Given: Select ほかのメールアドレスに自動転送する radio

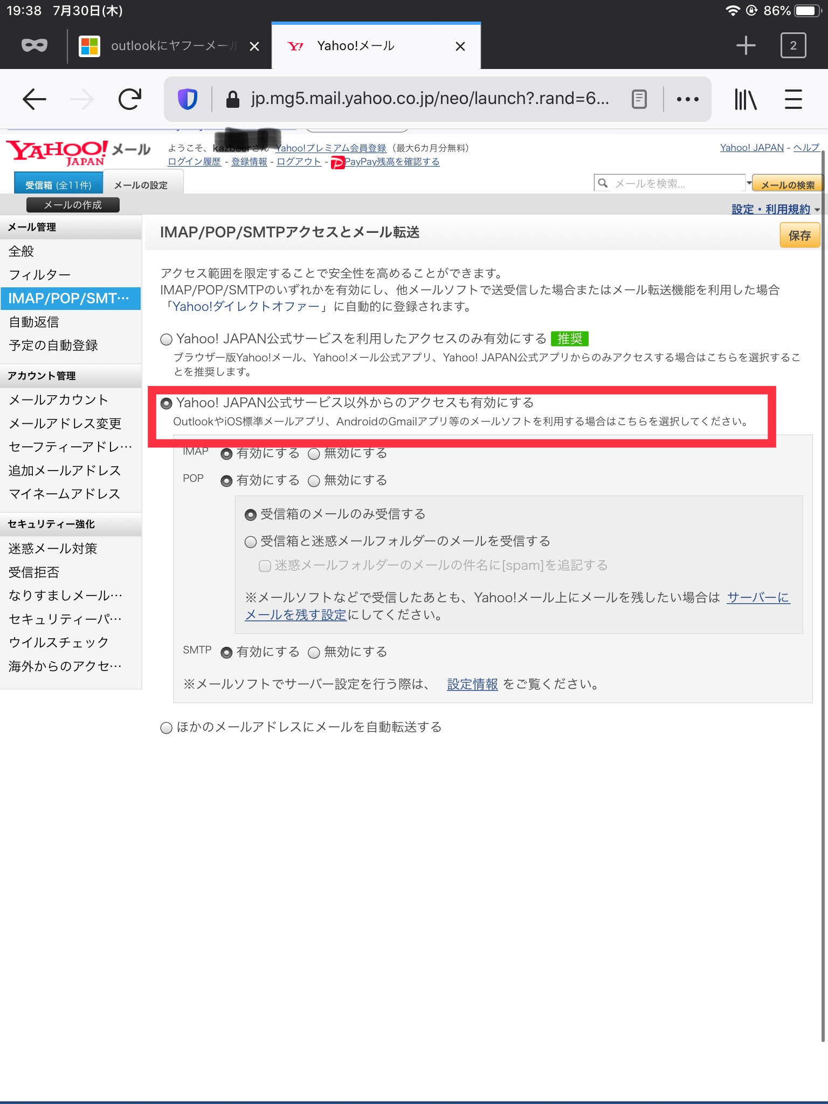Looking at the screenshot, I should 167,728.
